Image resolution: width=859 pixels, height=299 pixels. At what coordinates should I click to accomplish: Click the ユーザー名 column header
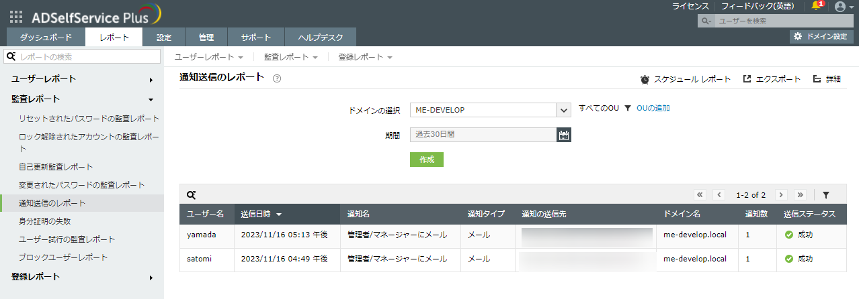click(206, 215)
